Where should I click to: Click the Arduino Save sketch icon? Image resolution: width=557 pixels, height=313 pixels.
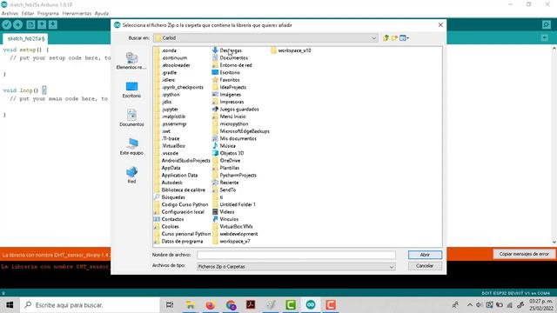coord(53,24)
